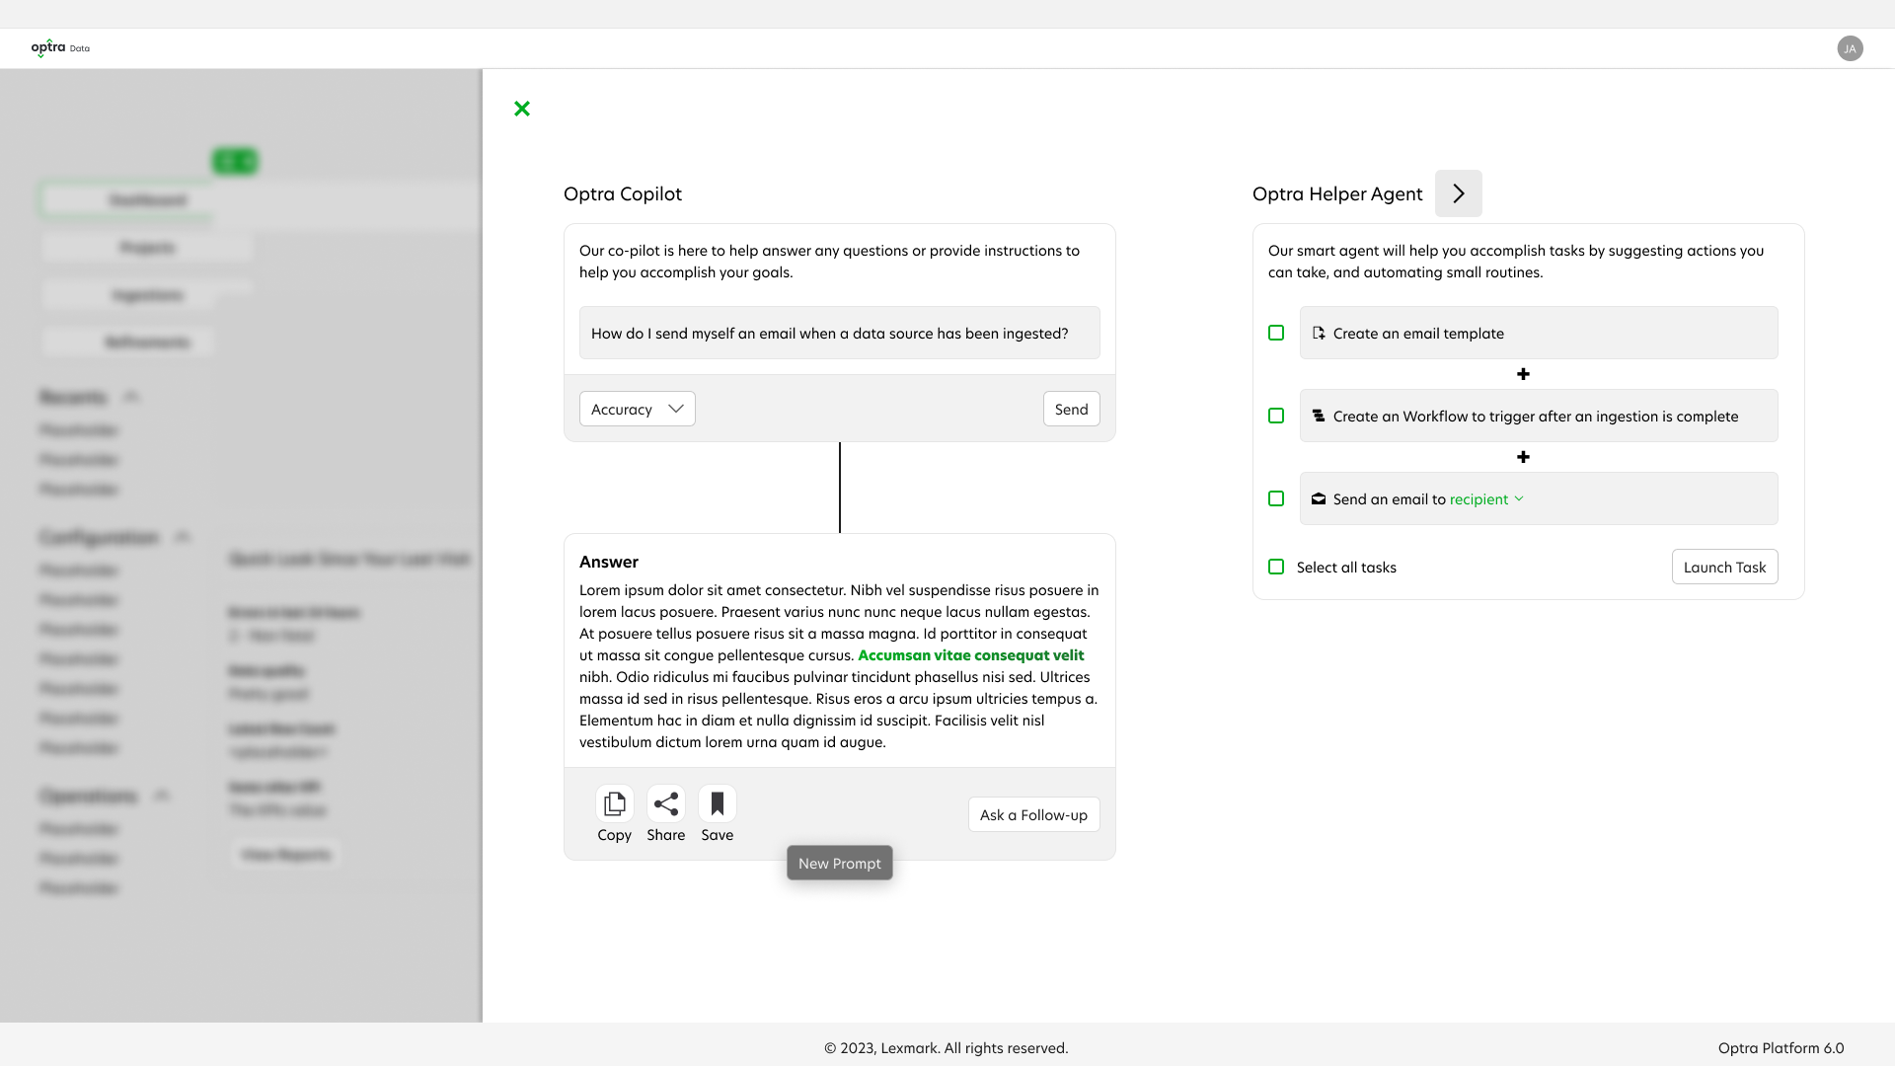Click the Optra Platform 6.0 footer text
This screenshot has width=1895, height=1066.
coord(1781,1048)
